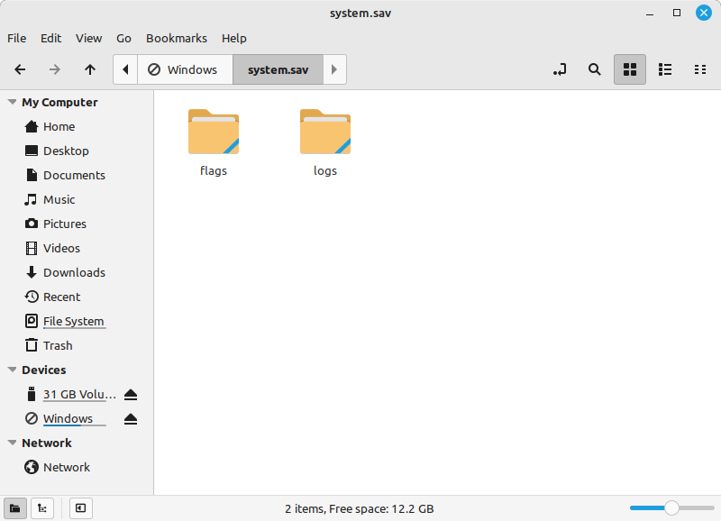Click the Devices heading text
Image resolution: width=721 pixels, height=521 pixels.
point(43,370)
